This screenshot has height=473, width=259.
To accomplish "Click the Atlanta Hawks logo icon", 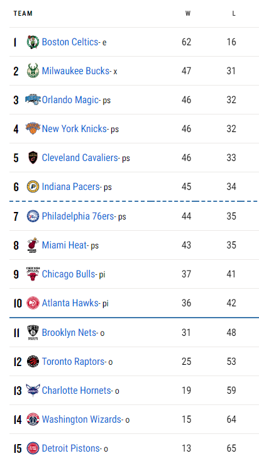I will [33, 303].
